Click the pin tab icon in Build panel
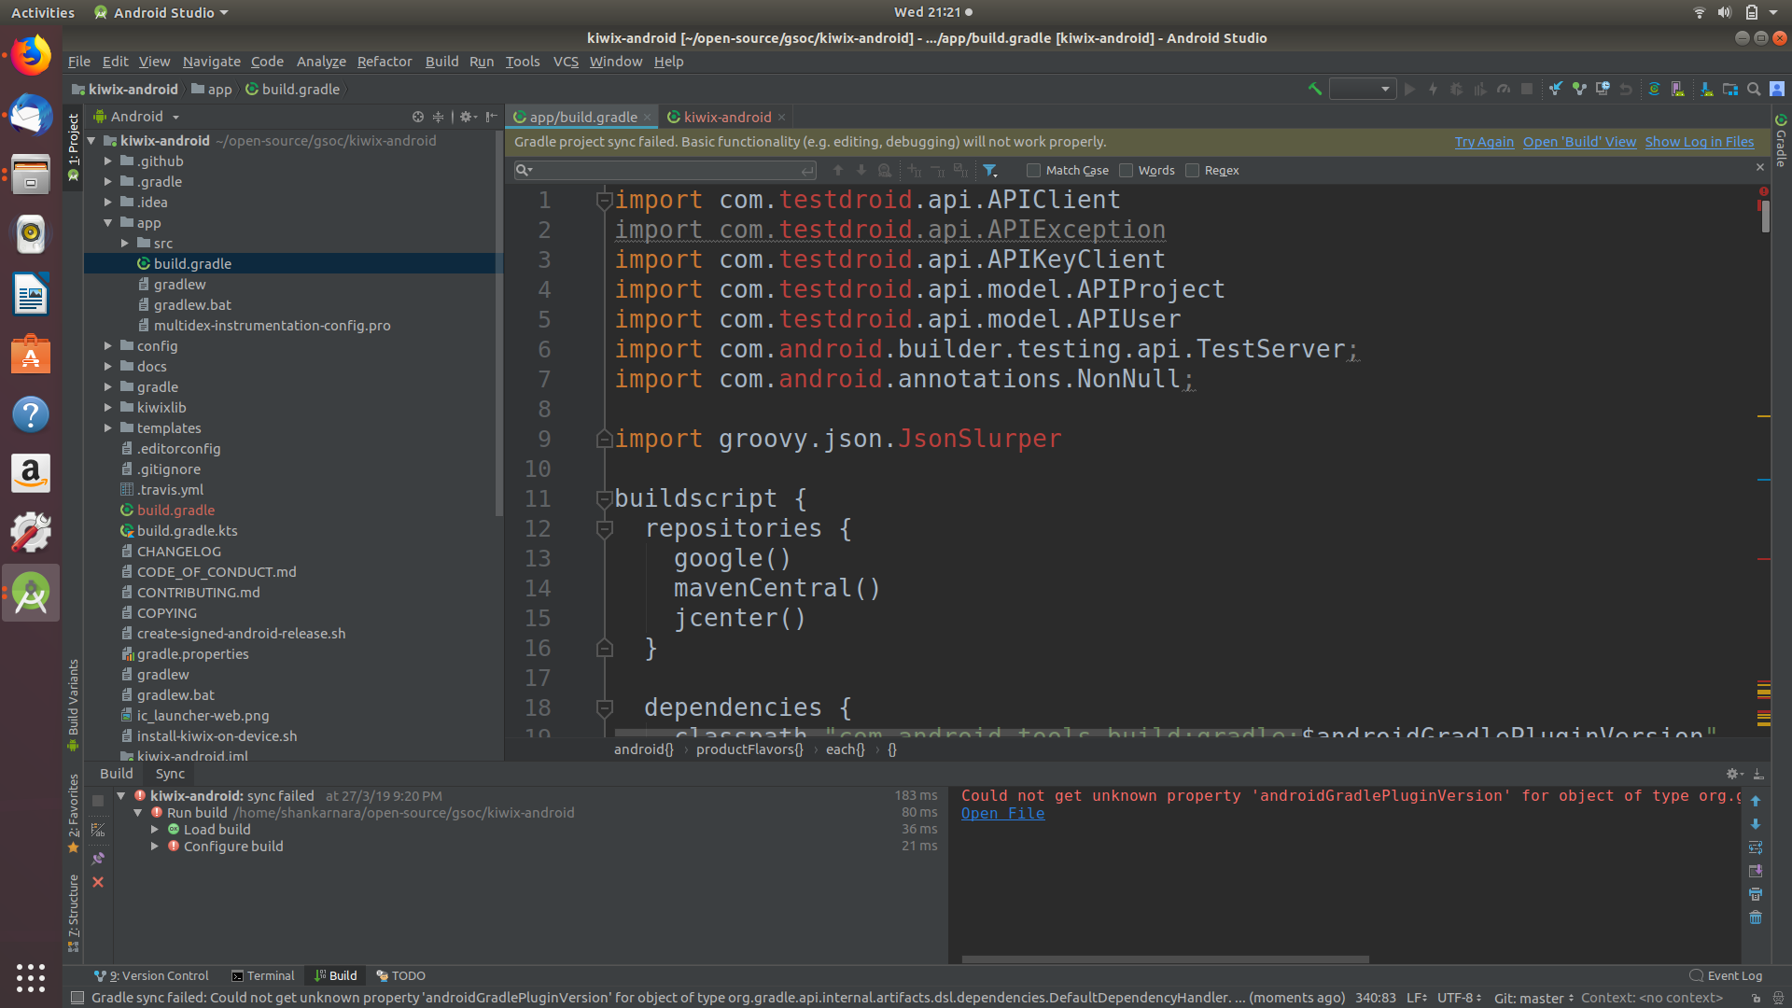 click(98, 859)
